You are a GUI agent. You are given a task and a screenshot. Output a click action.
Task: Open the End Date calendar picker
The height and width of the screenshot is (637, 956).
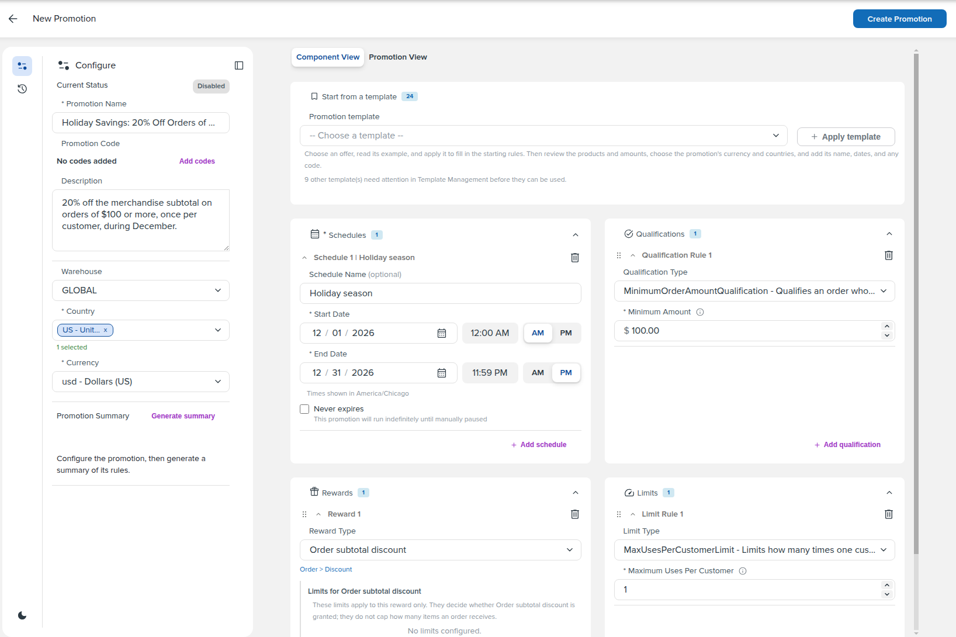442,373
